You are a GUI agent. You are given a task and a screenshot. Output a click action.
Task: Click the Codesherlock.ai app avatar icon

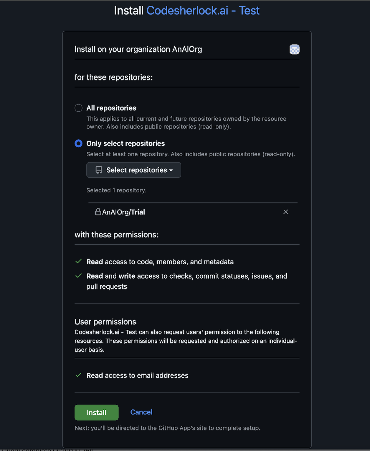click(294, 50)
